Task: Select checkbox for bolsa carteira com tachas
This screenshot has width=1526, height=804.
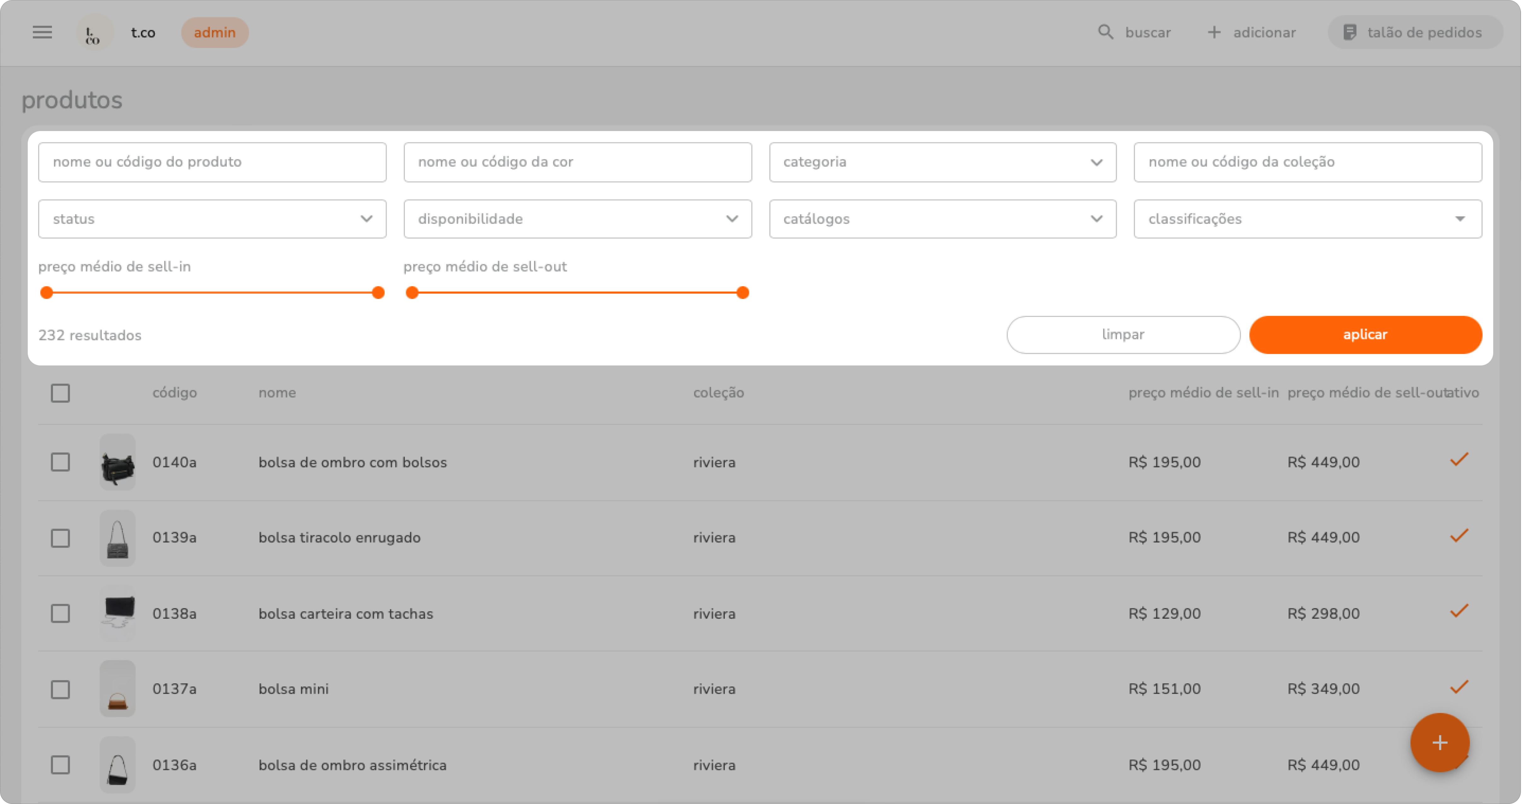Action: click(x=61, y=613)
